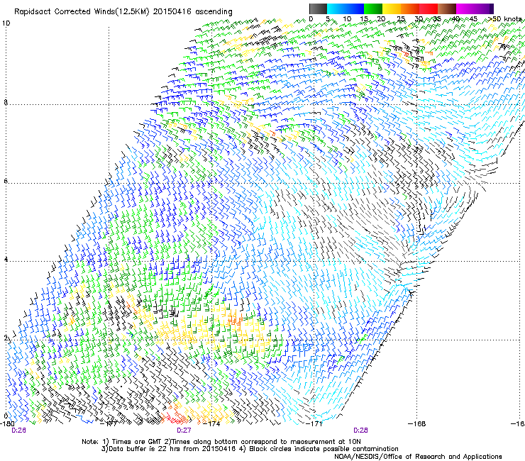The image size is (525, 461).
Task: Click the red 30–35 knots legend segment
Action: [429, 9]
